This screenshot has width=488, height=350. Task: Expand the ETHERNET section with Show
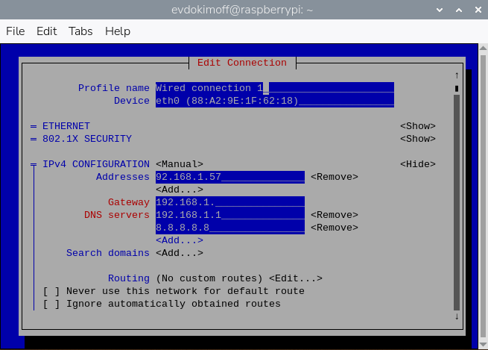(417, 126)
